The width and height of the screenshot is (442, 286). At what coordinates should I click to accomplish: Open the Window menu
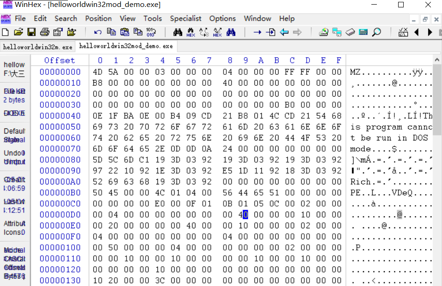click(257, 18)
